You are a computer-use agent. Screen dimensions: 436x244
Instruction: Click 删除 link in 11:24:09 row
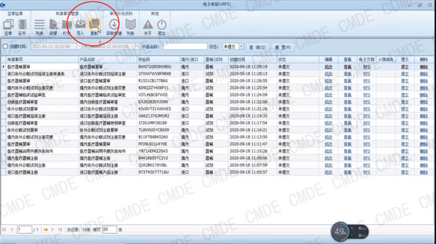tap(424, 95)
